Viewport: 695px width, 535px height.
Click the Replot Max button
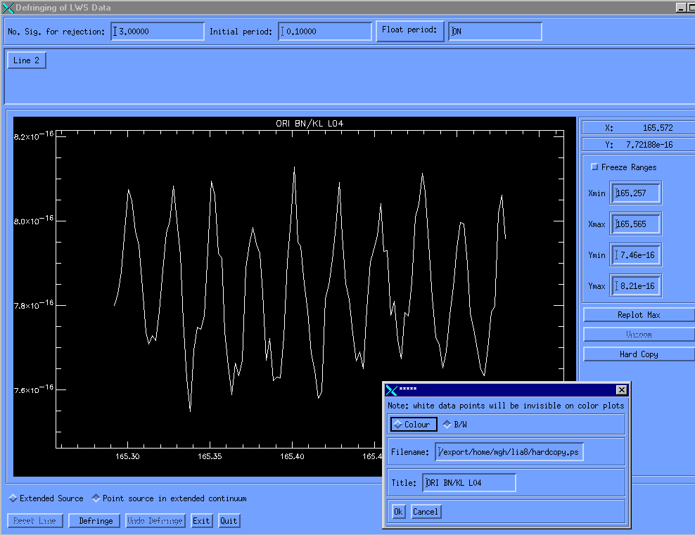coord(638,315)
